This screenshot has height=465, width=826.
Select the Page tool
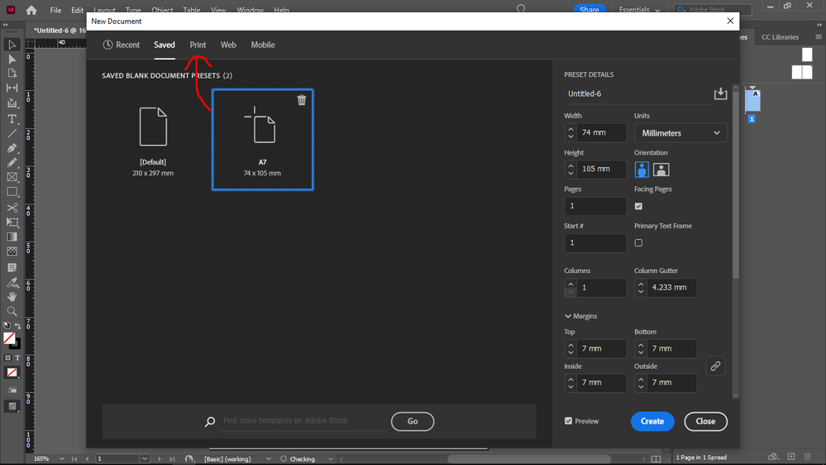pyautogui.click(x=12, y=74)
